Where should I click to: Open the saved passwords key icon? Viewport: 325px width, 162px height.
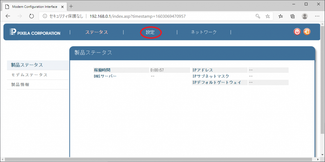pos(258,16)
